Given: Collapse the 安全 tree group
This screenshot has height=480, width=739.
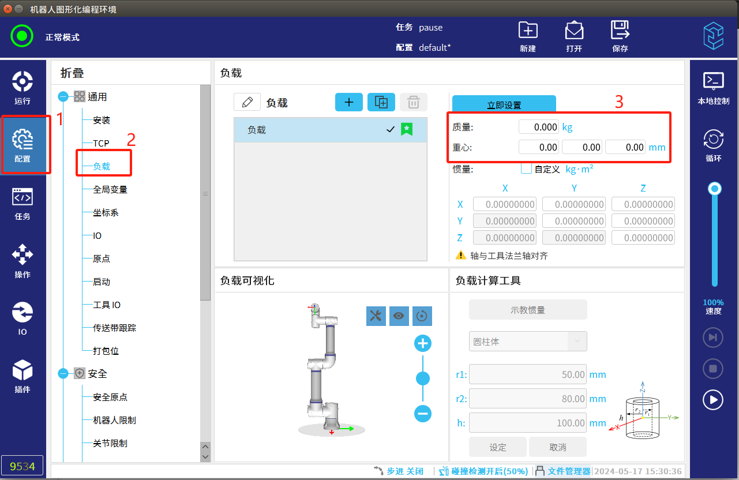Looking at the screenshot, I should 63,374.
